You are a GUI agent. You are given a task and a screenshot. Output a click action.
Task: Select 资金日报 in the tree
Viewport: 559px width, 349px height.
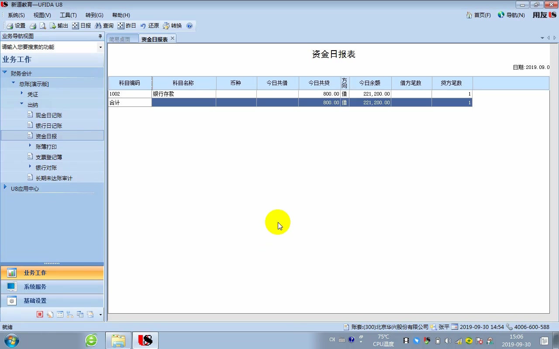(52, 136)
